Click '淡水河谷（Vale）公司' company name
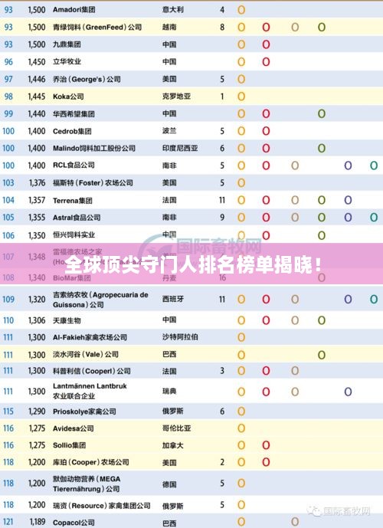The image size is (383, 528). 86,354
